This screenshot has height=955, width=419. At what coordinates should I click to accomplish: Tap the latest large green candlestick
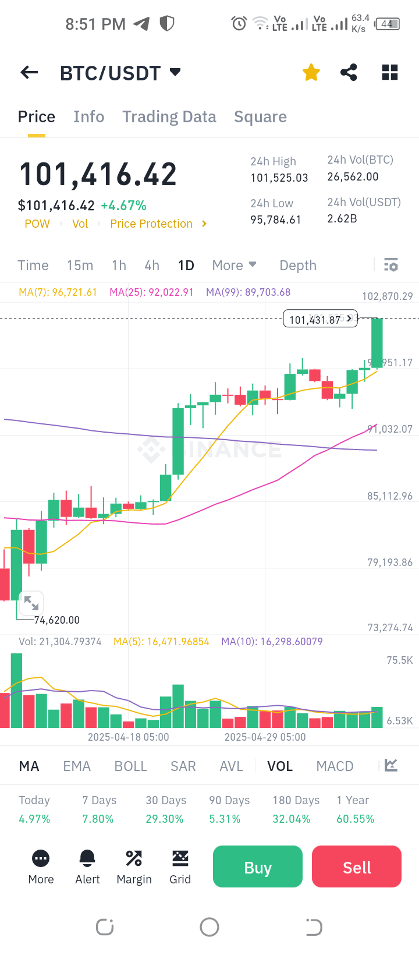(377, 342)
